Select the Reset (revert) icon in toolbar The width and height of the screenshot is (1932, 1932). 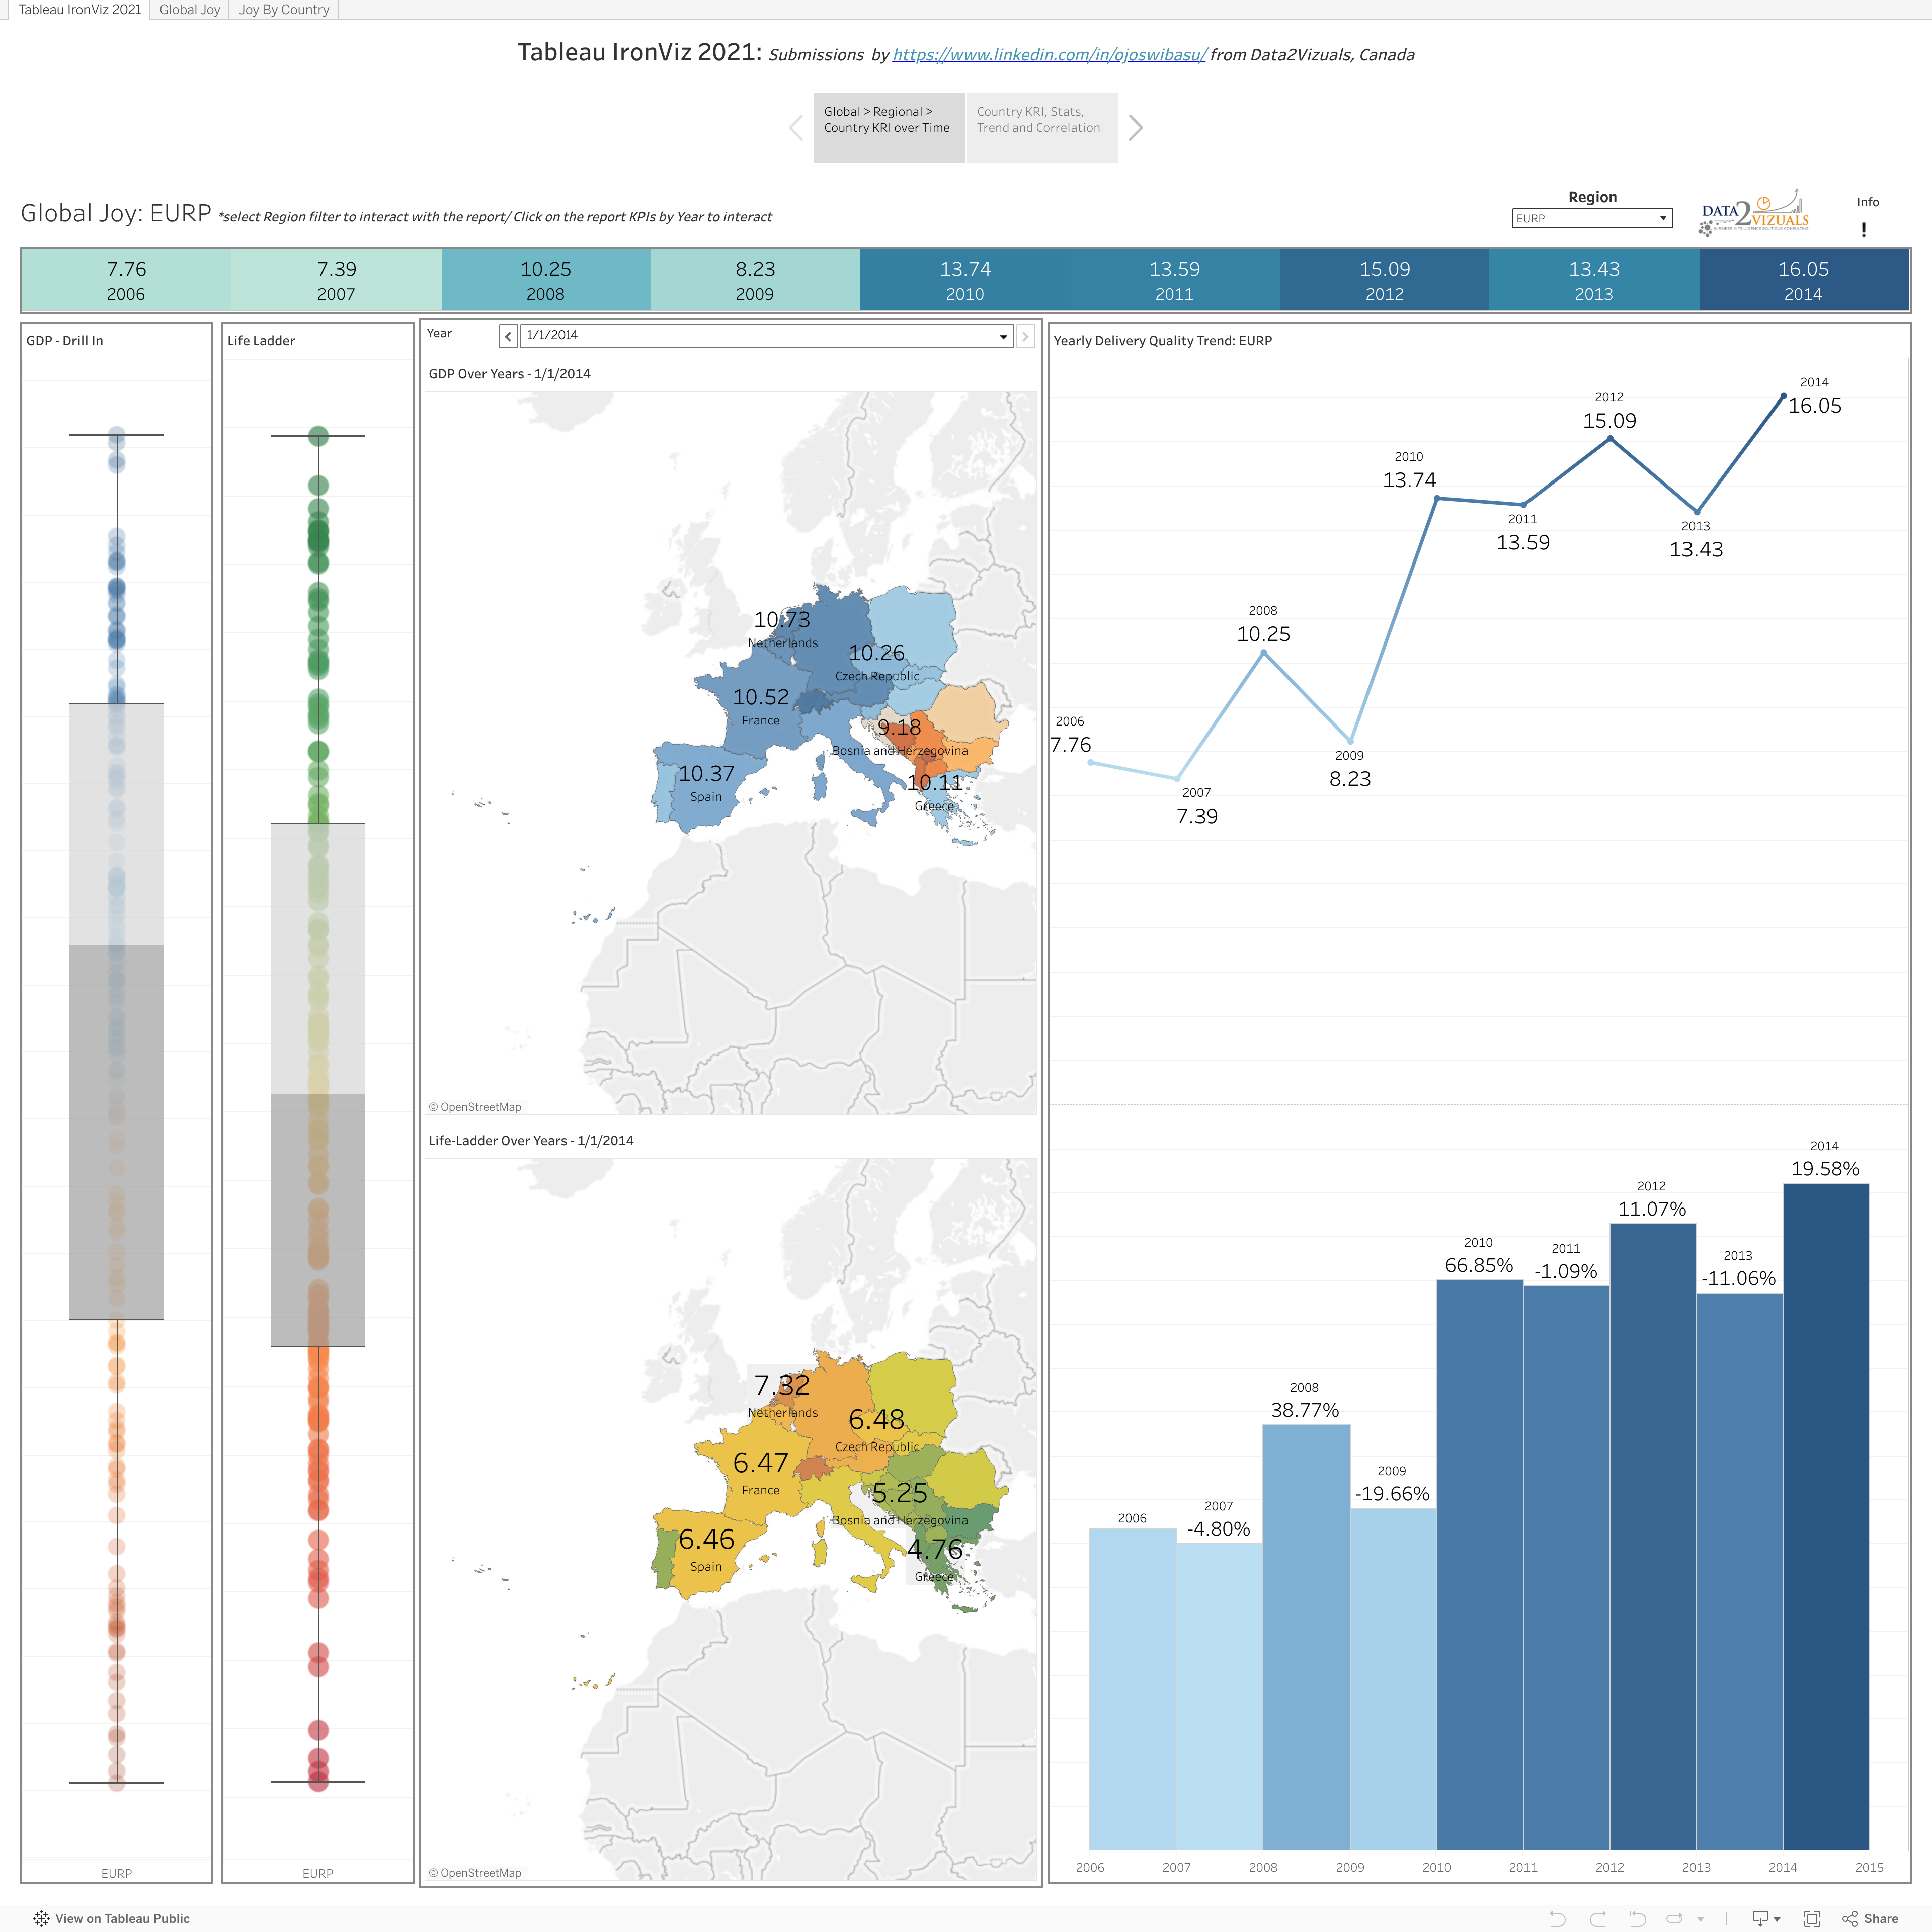point(1637,1918)
